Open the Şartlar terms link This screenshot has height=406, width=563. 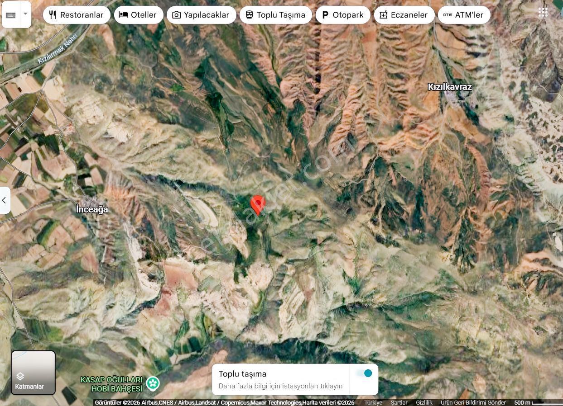point(399,402)
